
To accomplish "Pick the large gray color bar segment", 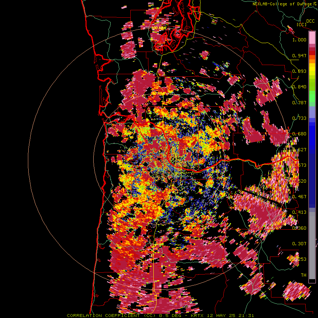I will point(312,246).
